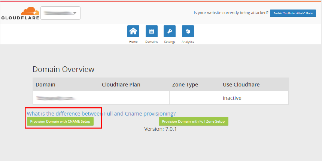
Task: Click the Home text label under icon
Action: pos(133,42)
